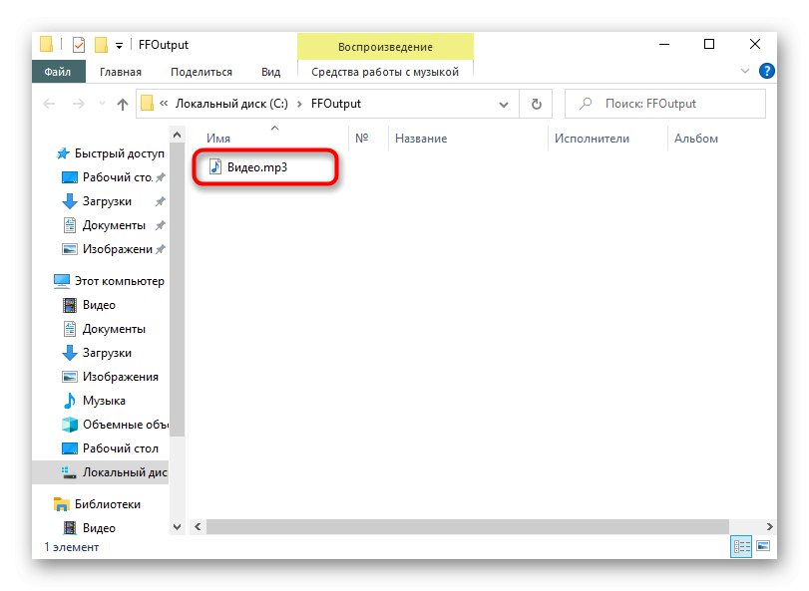Image resolution: width=809 pixels, height=591 pixels.
Task: Switch to the Главная ribbon tab
Action: click(121, 72)
